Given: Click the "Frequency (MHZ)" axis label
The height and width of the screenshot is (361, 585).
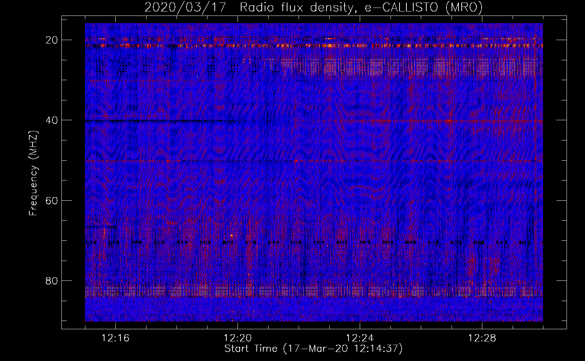Looking at the screenshot, I should click(x=33, y=173).
